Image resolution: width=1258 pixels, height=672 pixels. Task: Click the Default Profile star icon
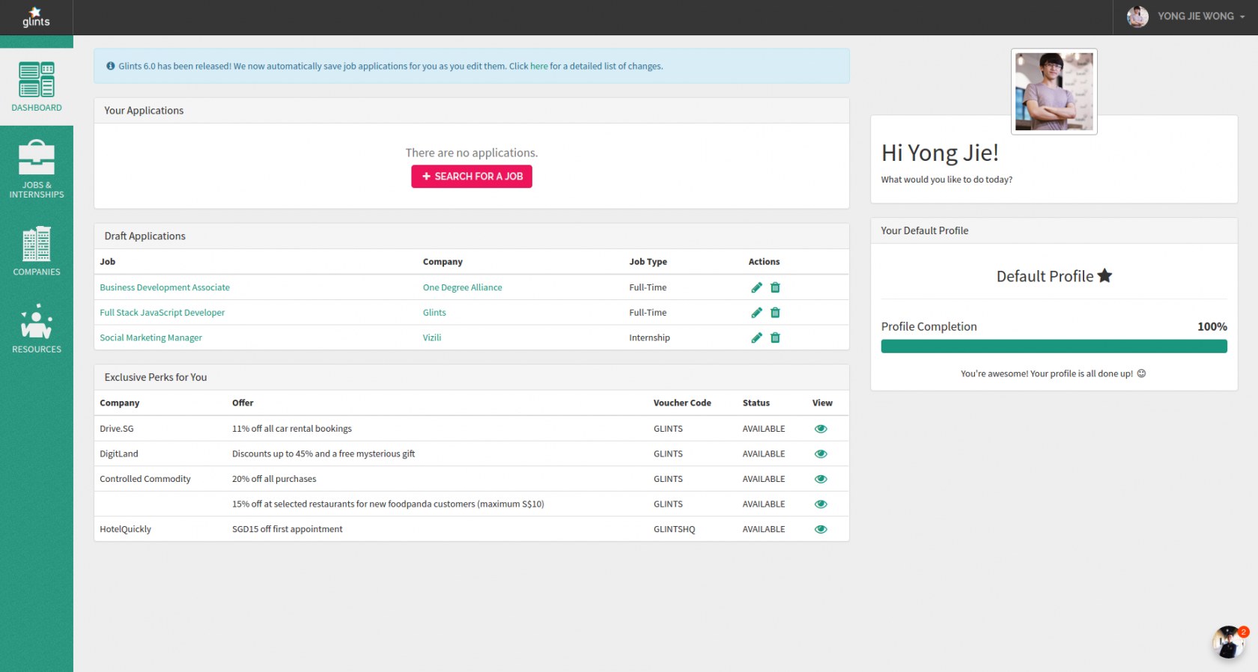1104,276
